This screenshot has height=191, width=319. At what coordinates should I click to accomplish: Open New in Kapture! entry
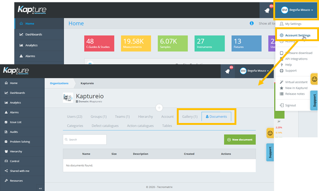pyautogui.click(x=294, y=88)
